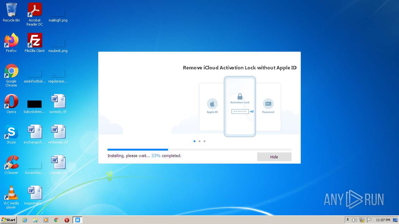Image resolution: width=399 pixels, height=224 pixels.
Task: Switch to third slide indicator dot
Action: (x=204, y=141)
